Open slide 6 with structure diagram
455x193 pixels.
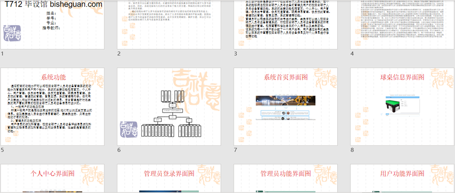coord(169,106)
